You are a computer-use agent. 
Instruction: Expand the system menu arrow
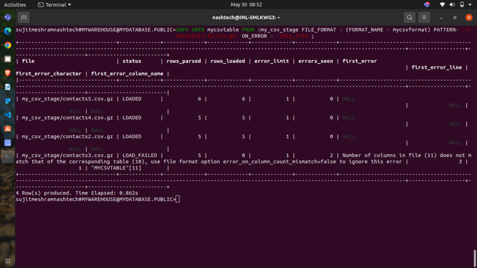click(470, 5)
